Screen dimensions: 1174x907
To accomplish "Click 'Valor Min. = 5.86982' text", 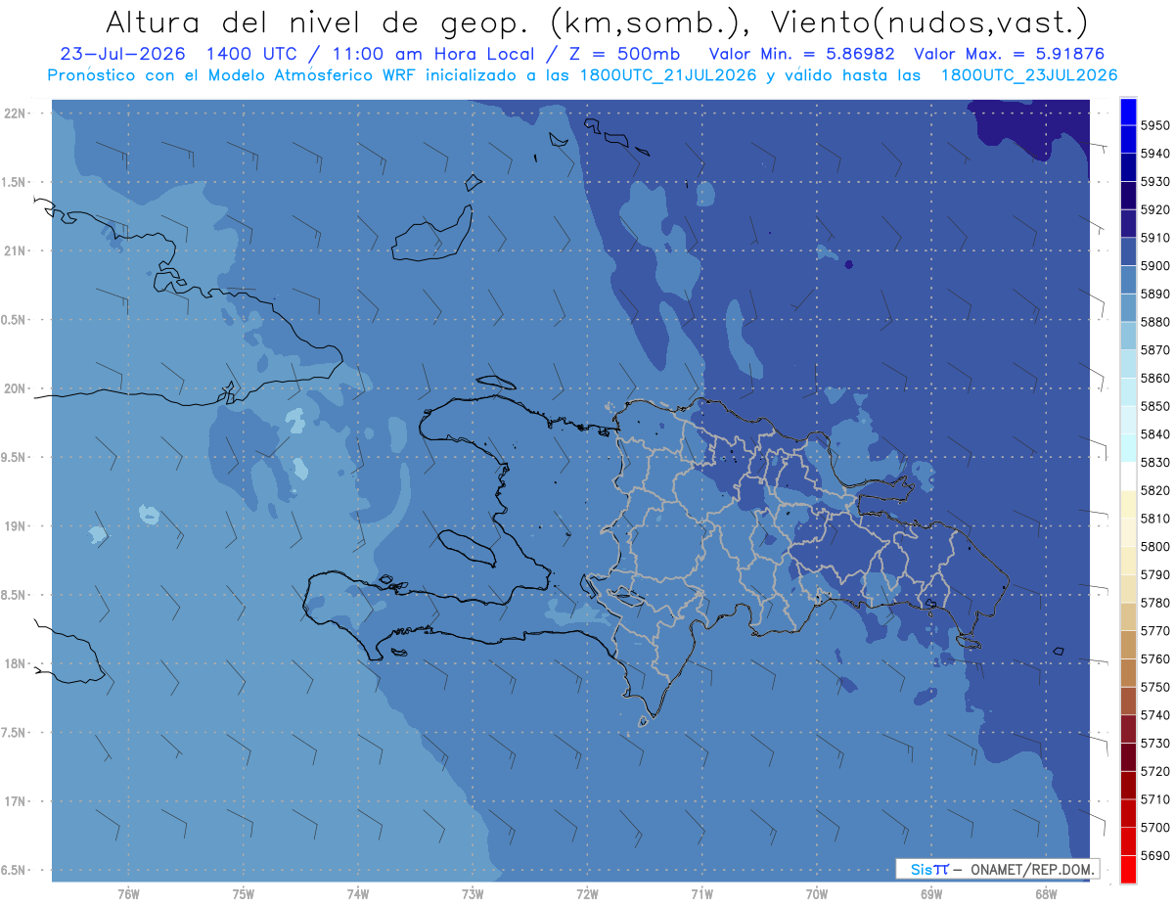I will pyautogui.click(x=801, y=54).
